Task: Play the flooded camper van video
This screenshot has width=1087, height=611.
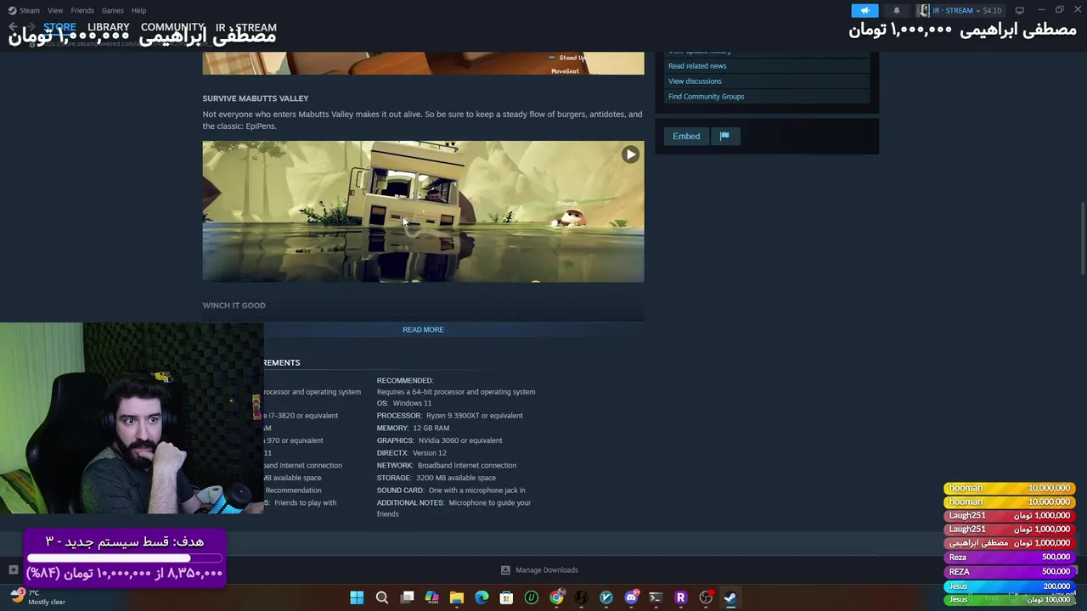Action: tap(630, 154)
